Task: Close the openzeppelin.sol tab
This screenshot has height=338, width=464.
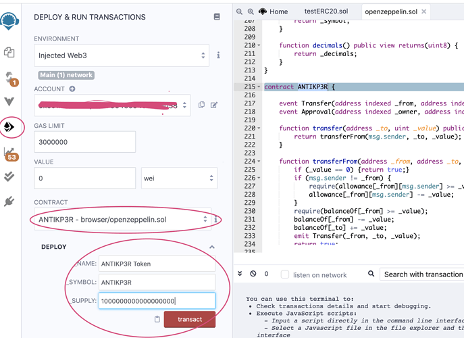Action: [423, 11]
